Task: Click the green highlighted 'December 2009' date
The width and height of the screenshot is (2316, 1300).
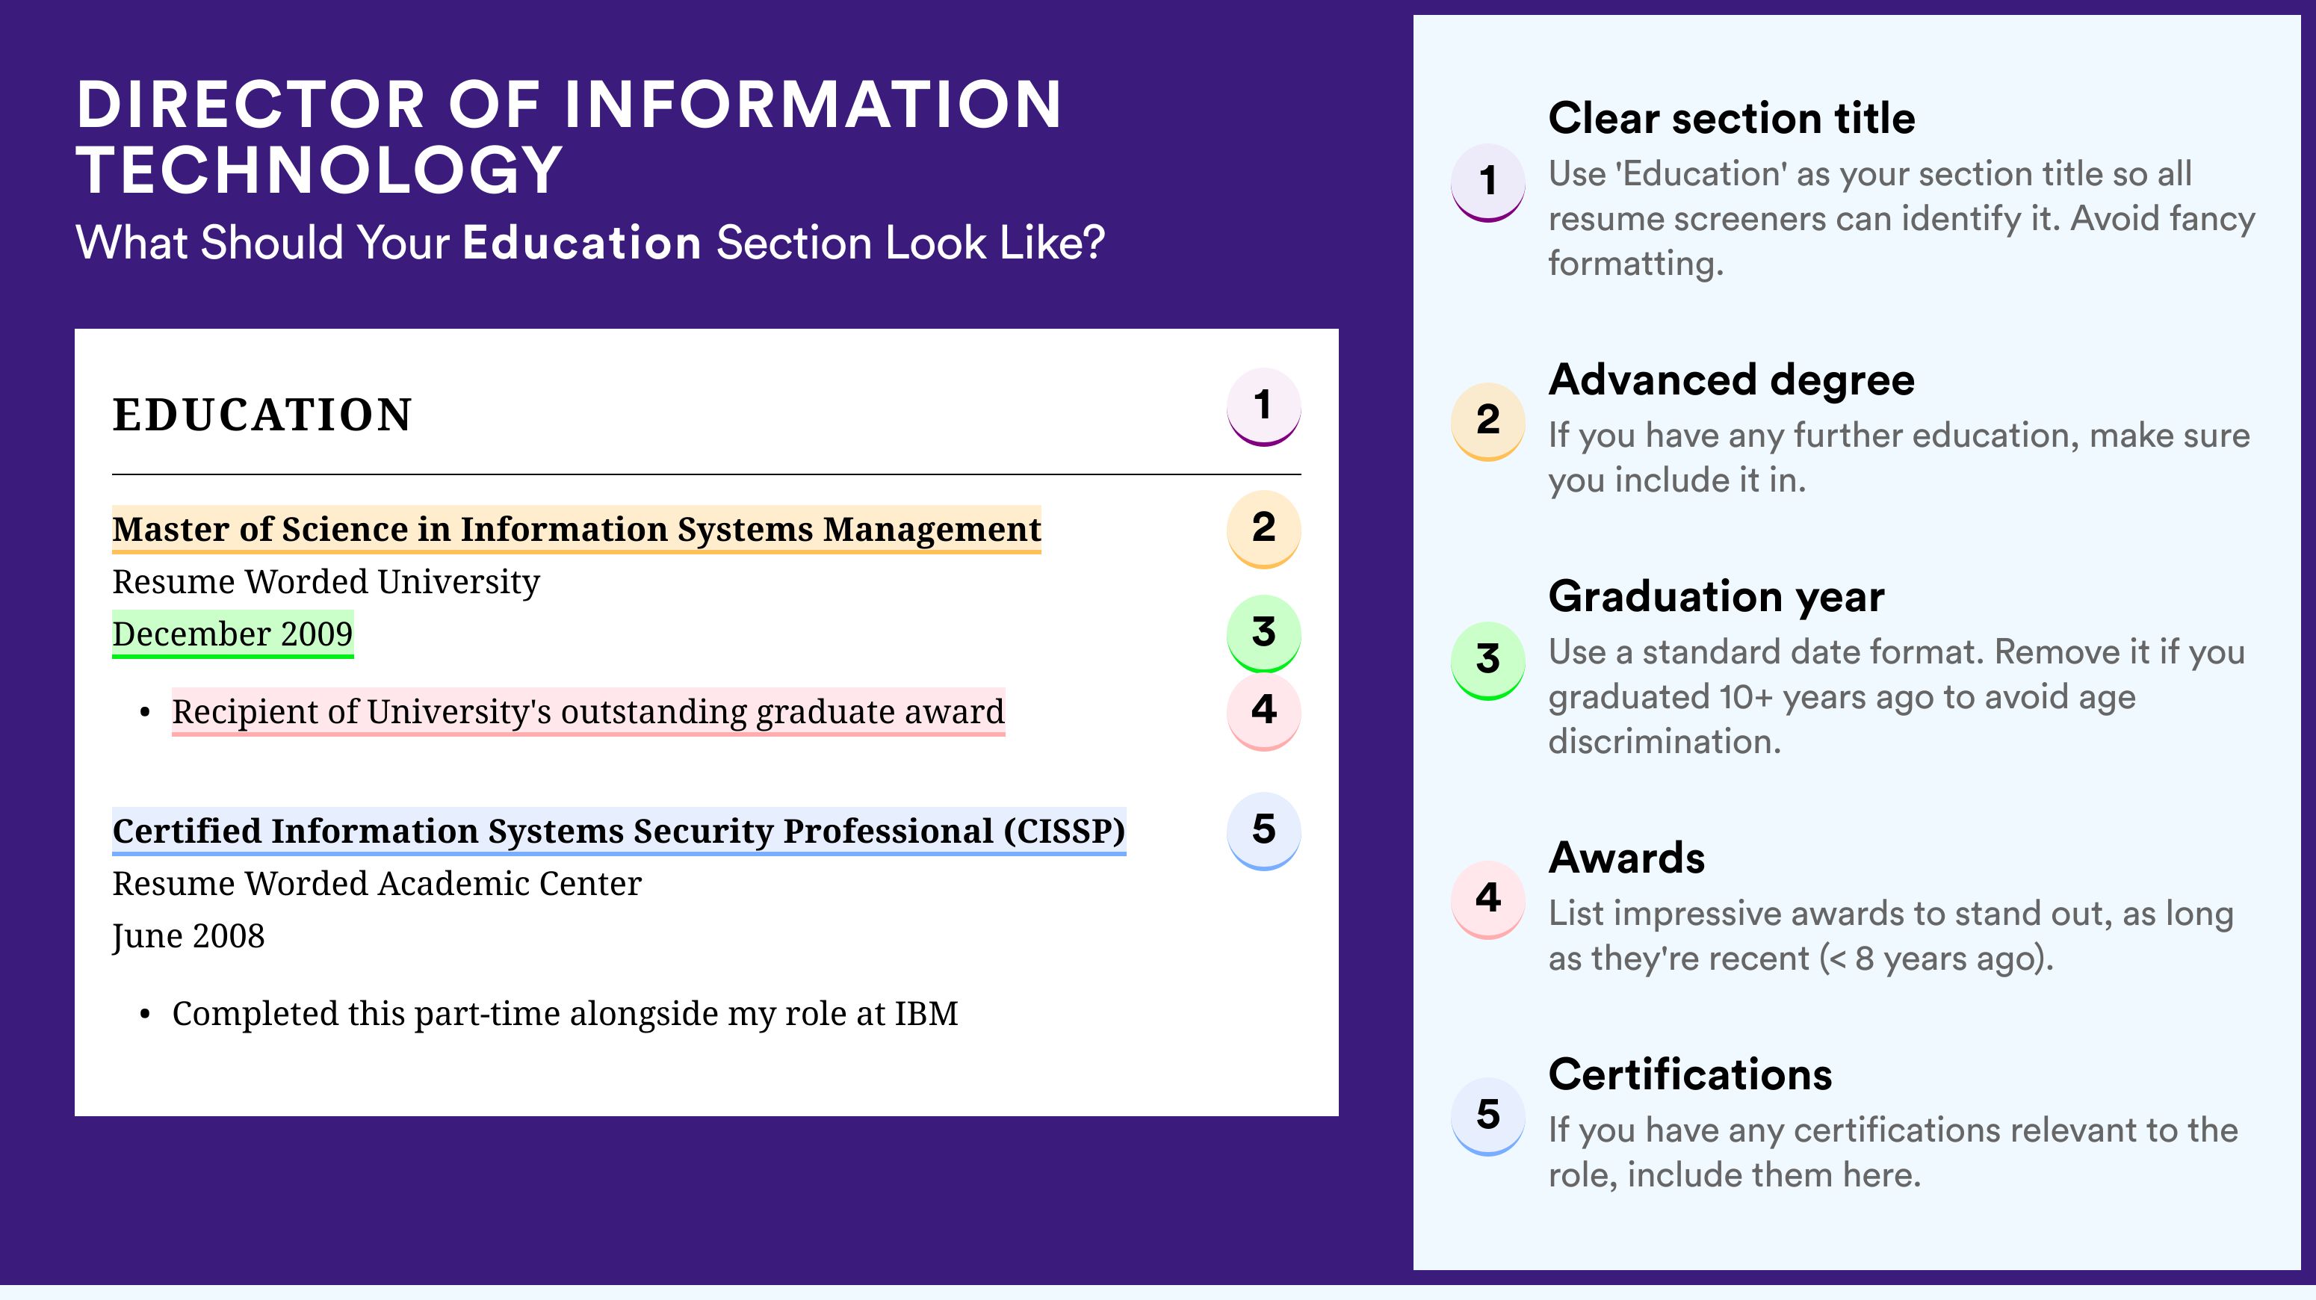Action: 232,634
